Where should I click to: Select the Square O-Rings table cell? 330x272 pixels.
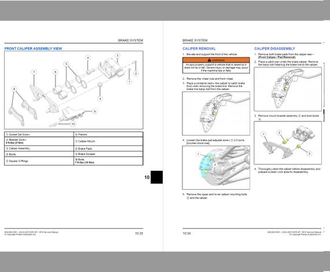click(x=39, y=161)
